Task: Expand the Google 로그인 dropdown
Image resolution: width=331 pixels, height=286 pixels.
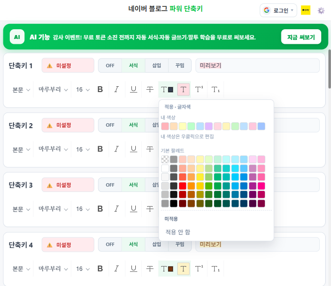Action: [x=278, y=10]
